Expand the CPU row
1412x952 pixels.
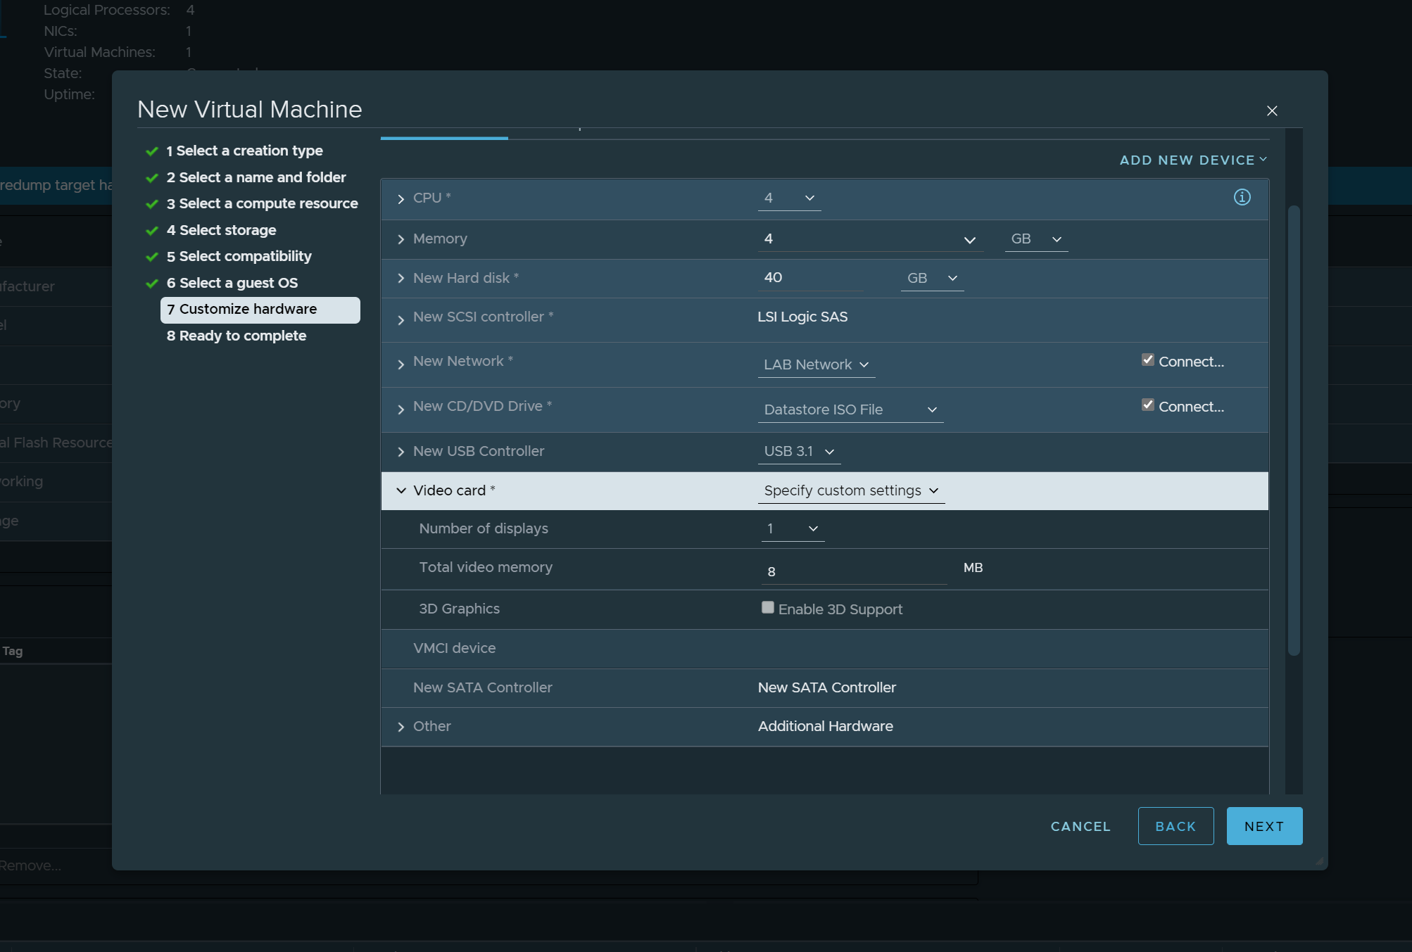click(x=401, y=199)
